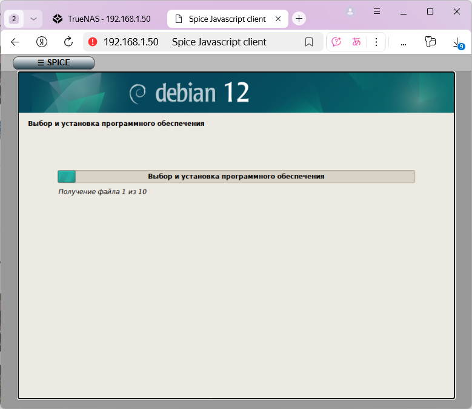Click the text 'Получение файла 1 из 10'
The image size is (472, 409).
click(x=102, y=192)
